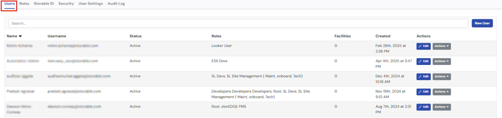Edit the Root, storEDGE FMS user
502x118 pixels.
[x=424, y=107]
